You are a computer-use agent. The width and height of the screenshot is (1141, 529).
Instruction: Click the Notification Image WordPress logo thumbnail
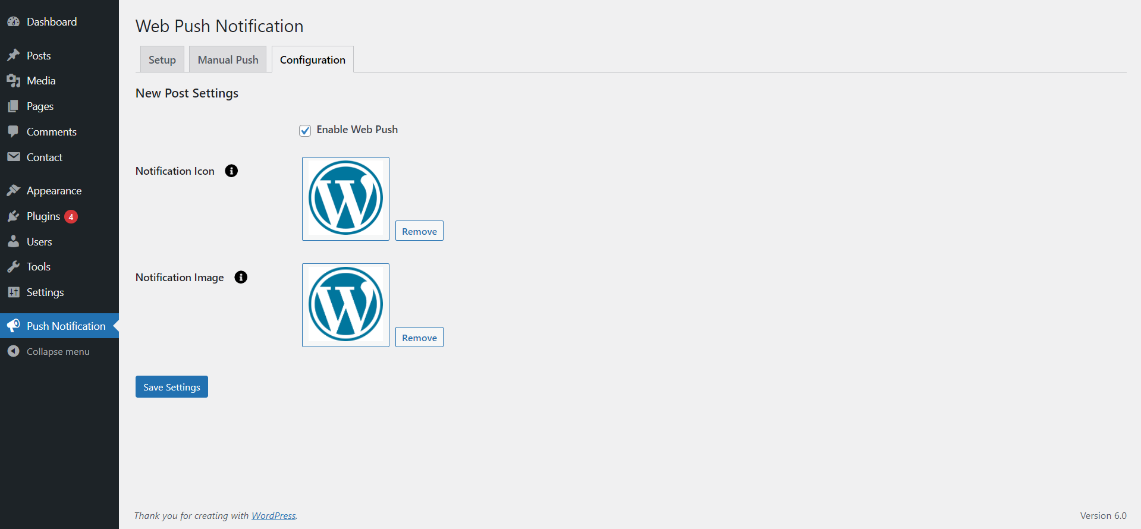click(x=345, y=305)
